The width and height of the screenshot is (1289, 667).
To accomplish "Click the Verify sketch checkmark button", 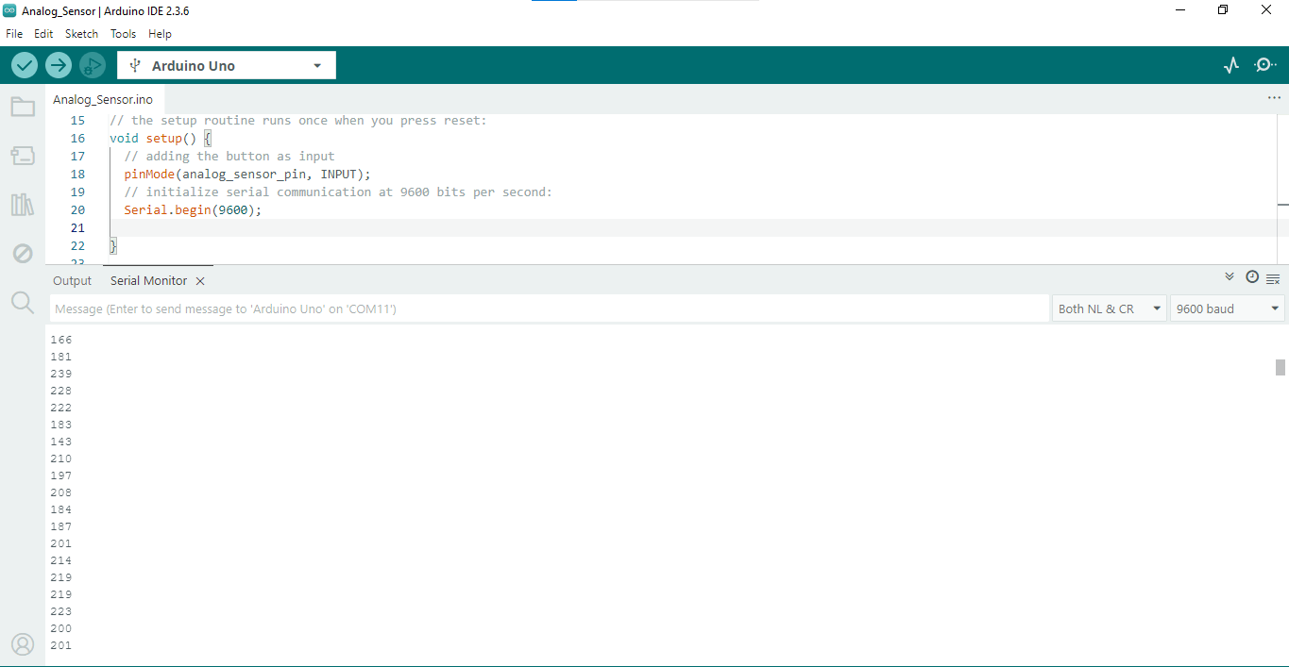I will pyautogui.click(x=25, y=65).
